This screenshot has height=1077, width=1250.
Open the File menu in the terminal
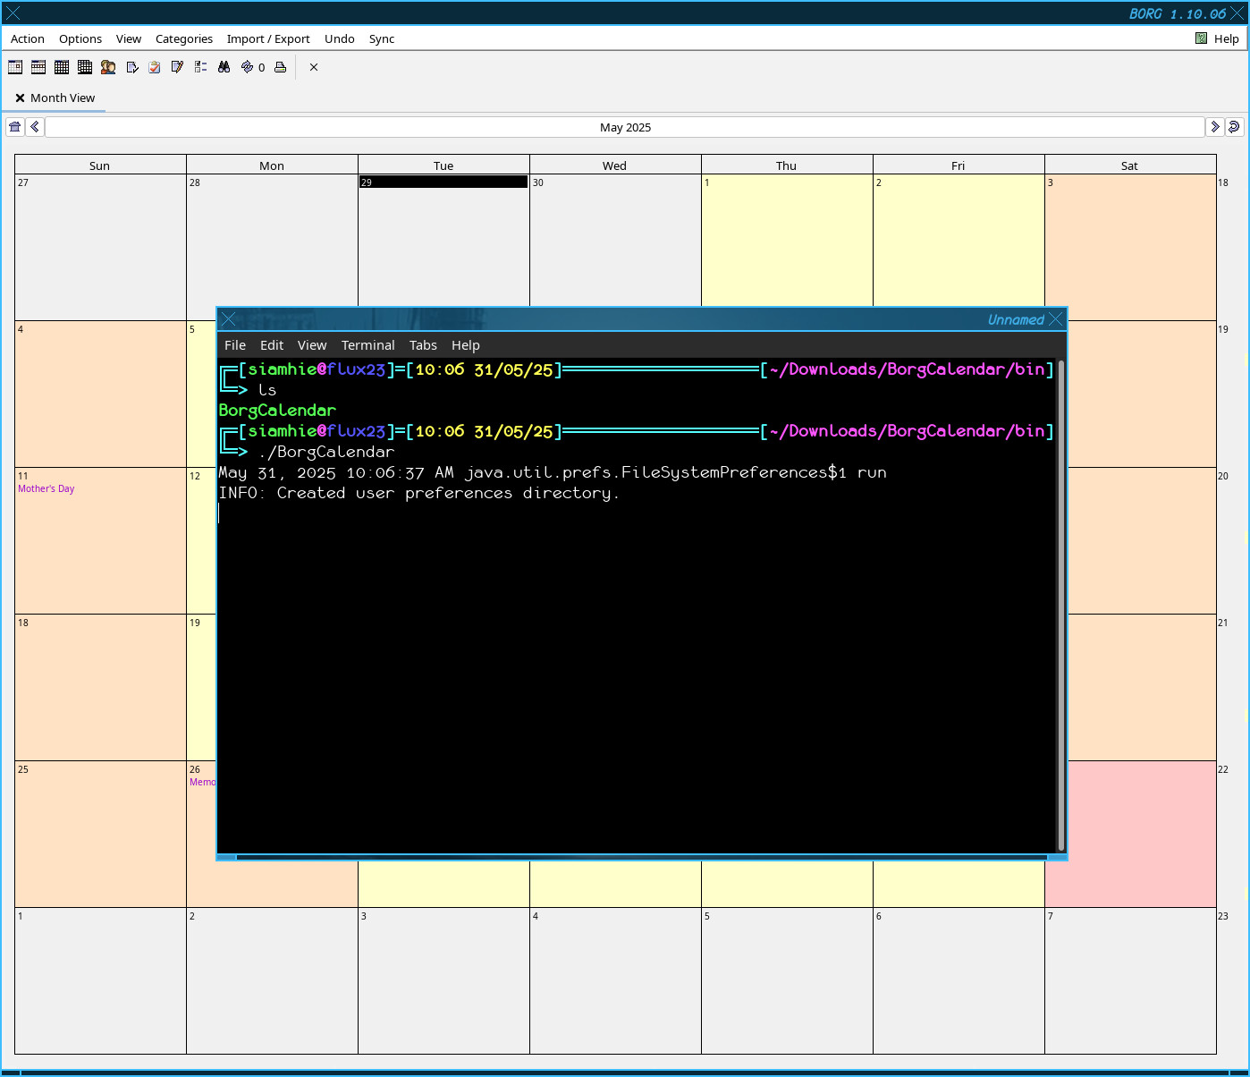point(235,345)
